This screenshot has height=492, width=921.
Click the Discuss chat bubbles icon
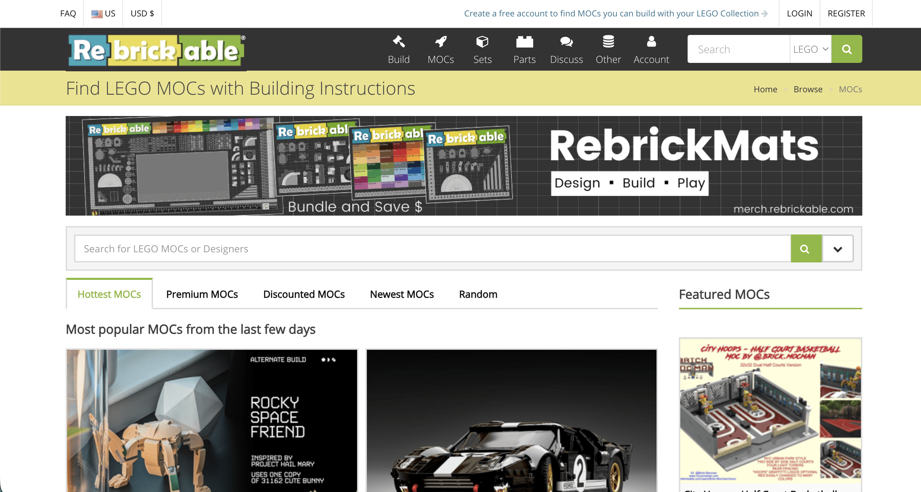point(566,42)
